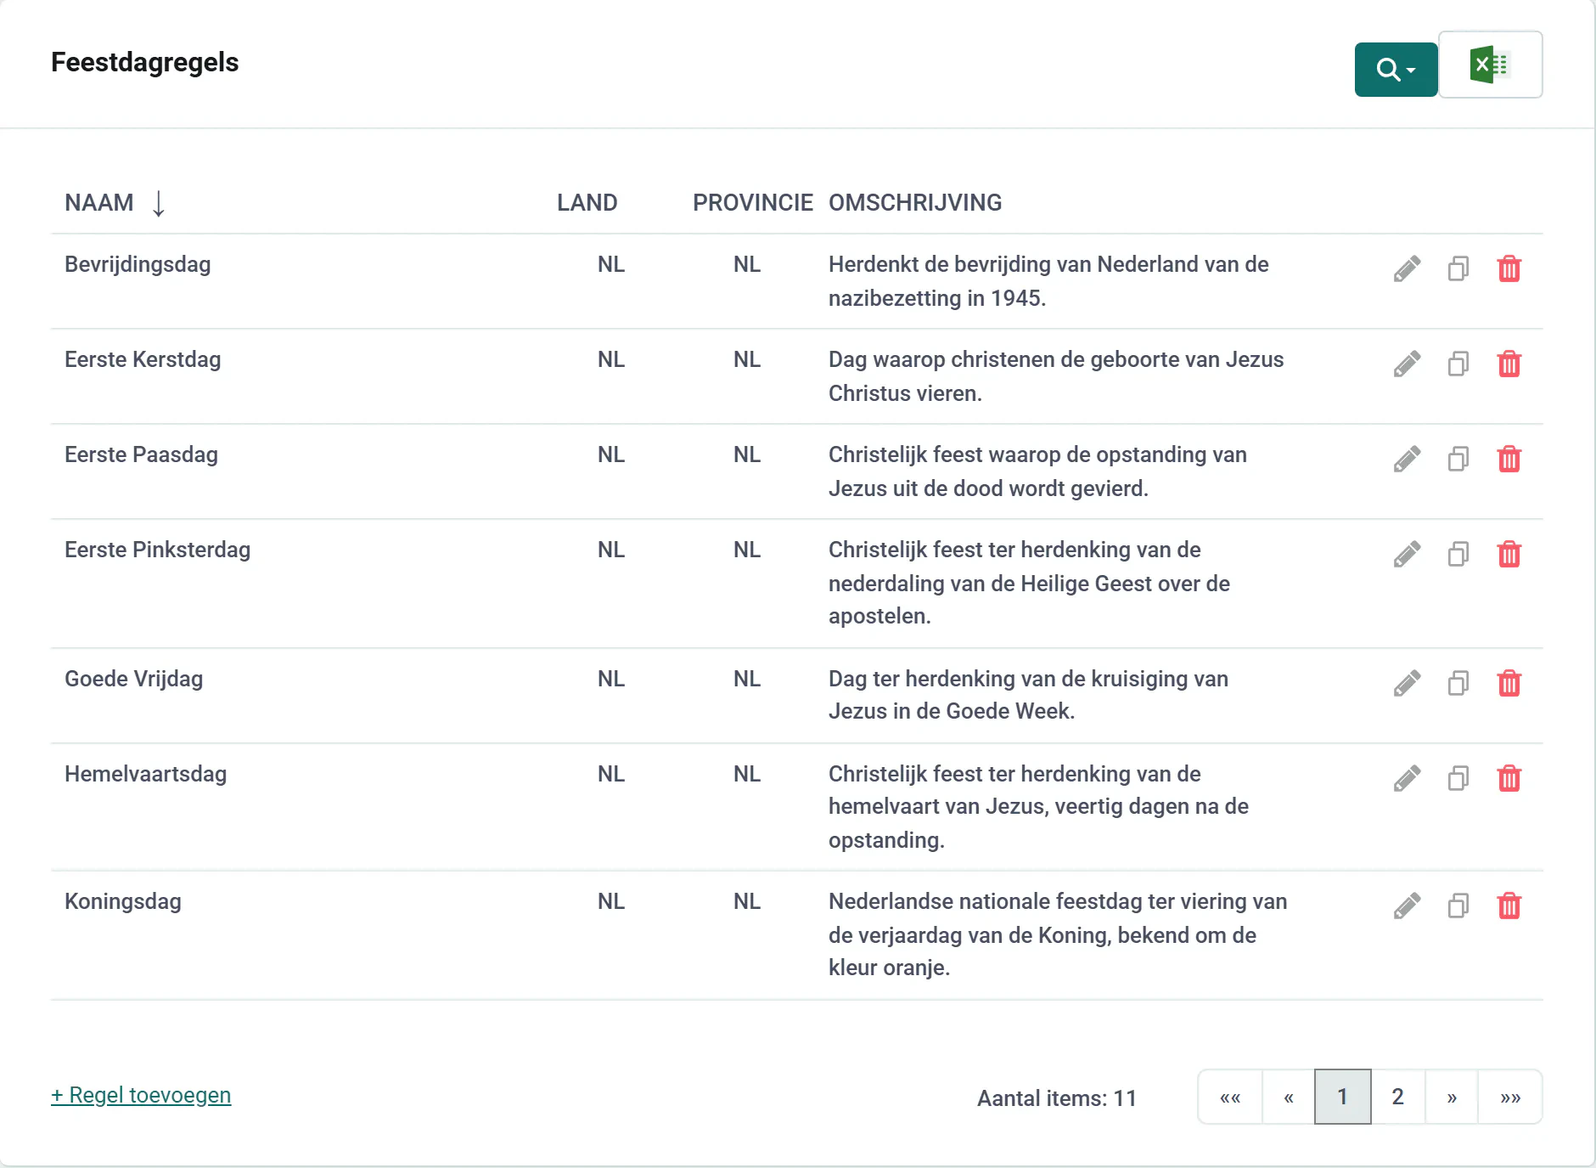
Task: Duplicate the Eerste Pinksterdag rule
Action: (x=1458, y=555)
